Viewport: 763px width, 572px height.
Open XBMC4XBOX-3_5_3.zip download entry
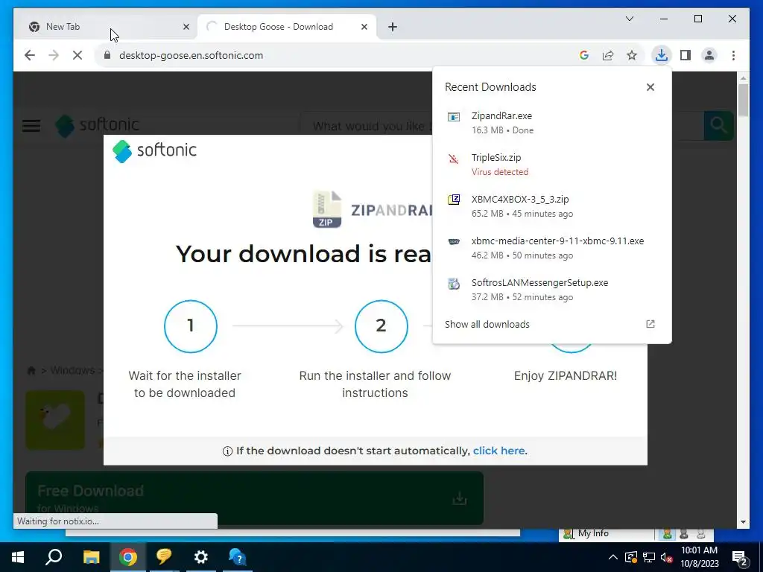click(552, 206)
